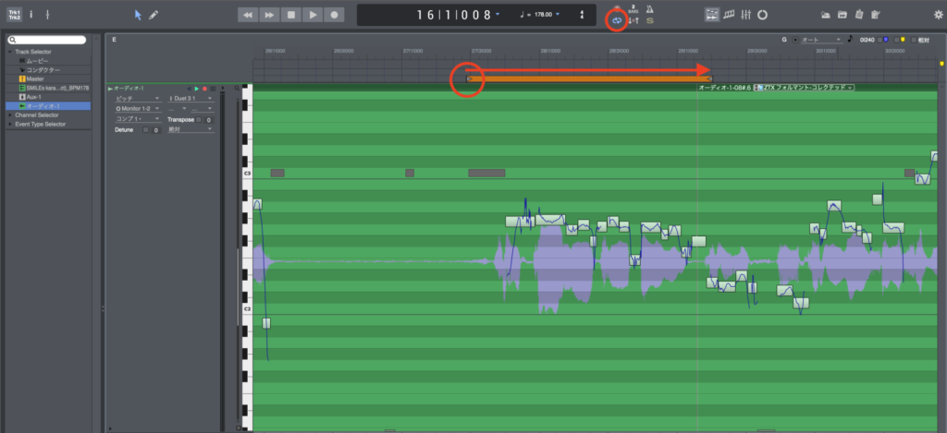
Task: Stop playback
Action: [x=291, y=15]
